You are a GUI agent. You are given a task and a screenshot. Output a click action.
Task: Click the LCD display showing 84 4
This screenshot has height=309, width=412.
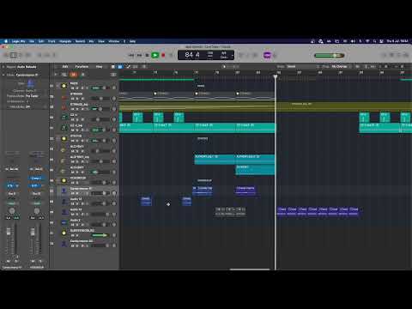(206, 55)
